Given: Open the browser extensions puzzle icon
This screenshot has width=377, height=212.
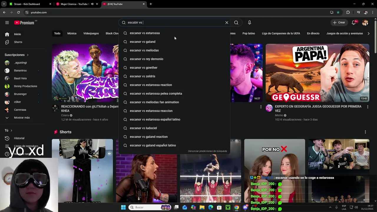Looking at the screenshot, I should click(x=348, y=12).
